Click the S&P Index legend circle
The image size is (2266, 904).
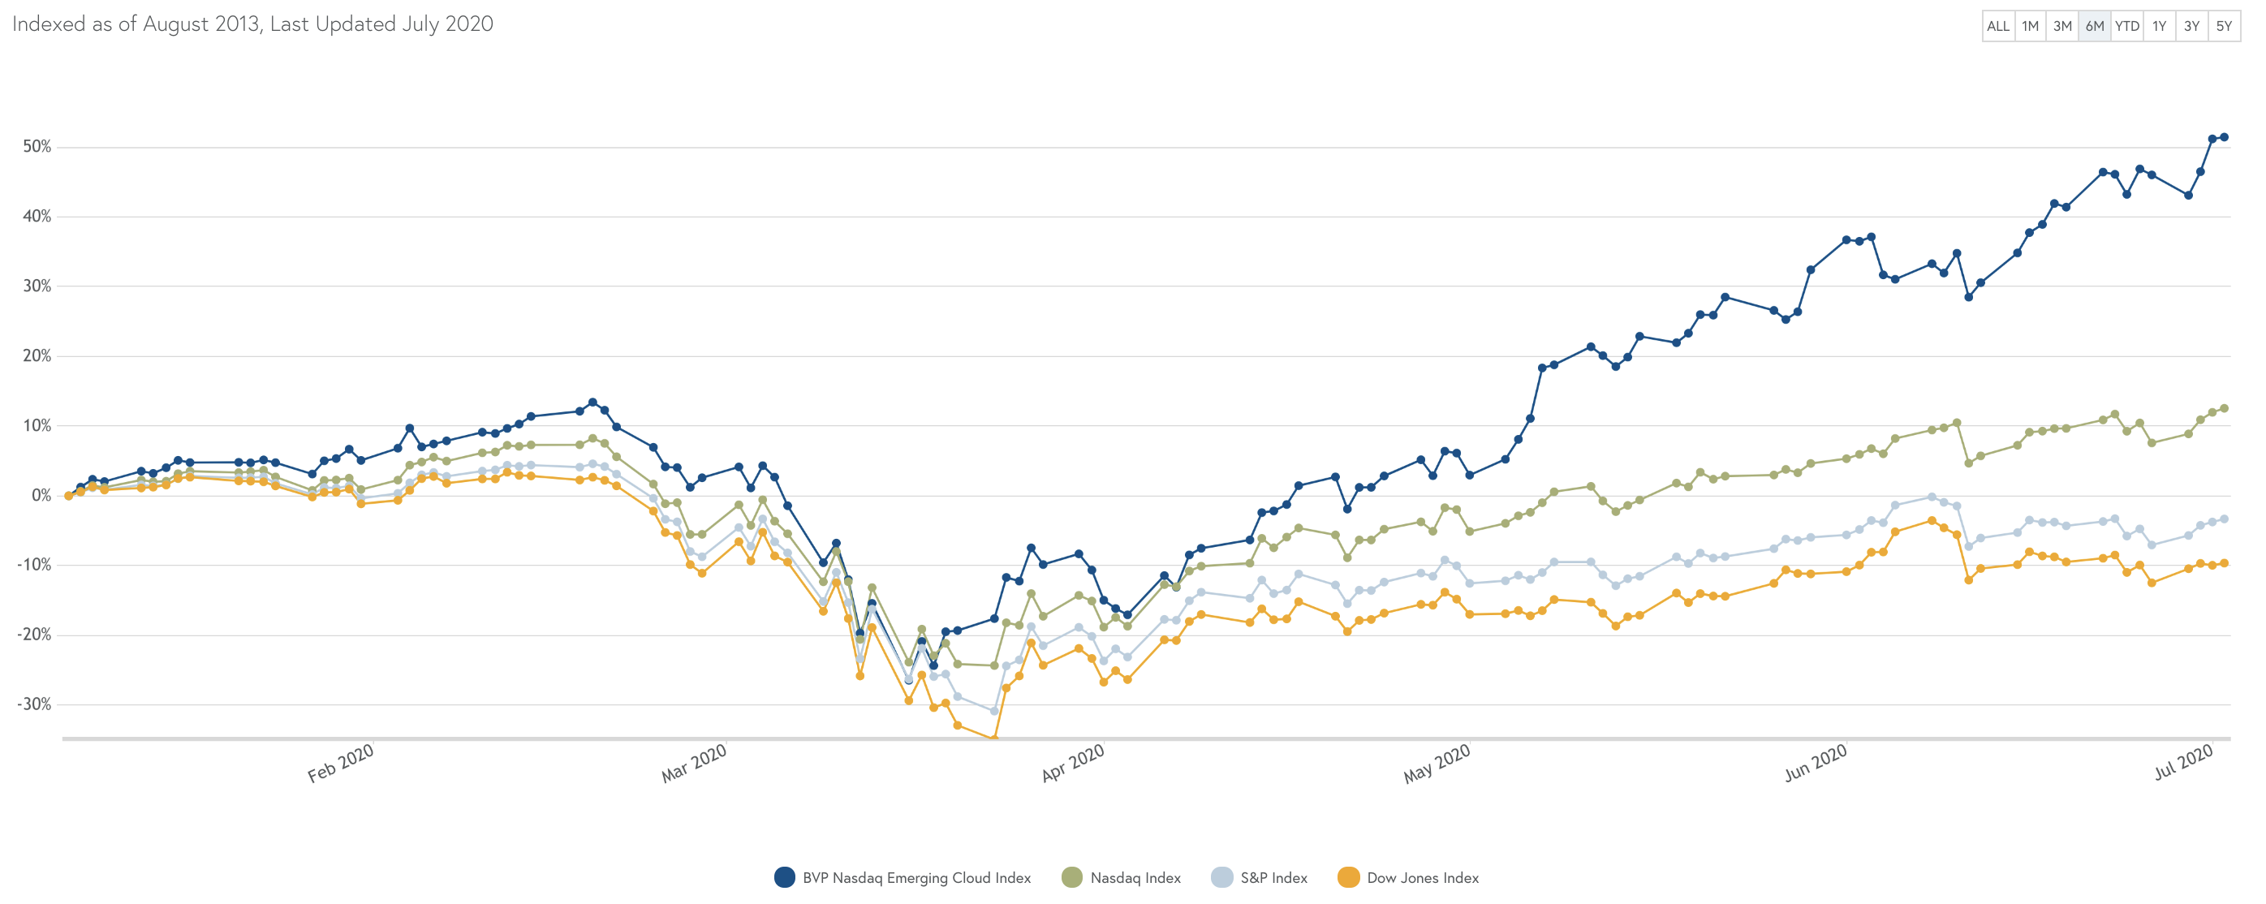click(x=1221, y=876)
